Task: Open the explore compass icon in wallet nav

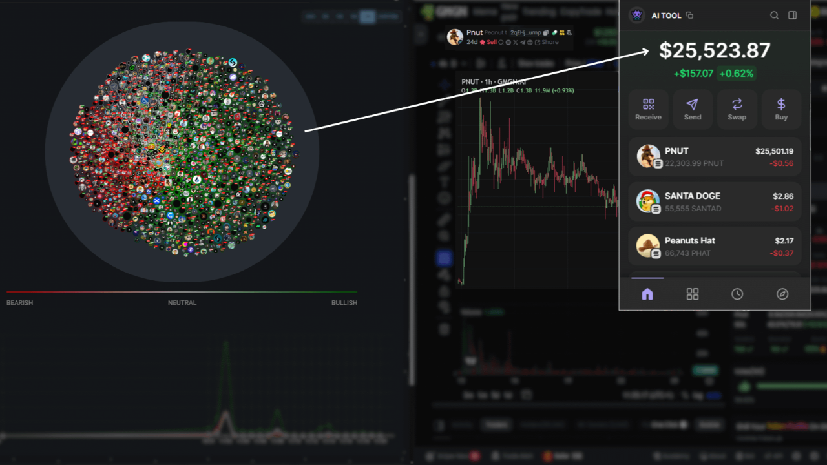Action: click(x=782, y=294)
